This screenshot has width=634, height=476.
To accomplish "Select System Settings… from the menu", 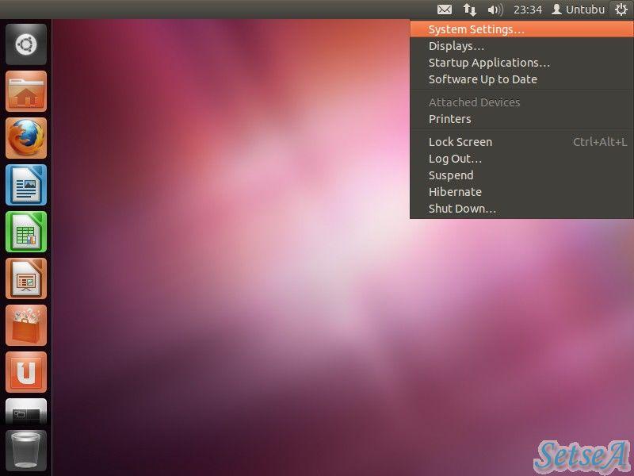I will point(521,29).
